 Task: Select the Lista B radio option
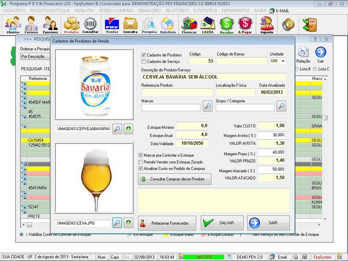(297, 69)
